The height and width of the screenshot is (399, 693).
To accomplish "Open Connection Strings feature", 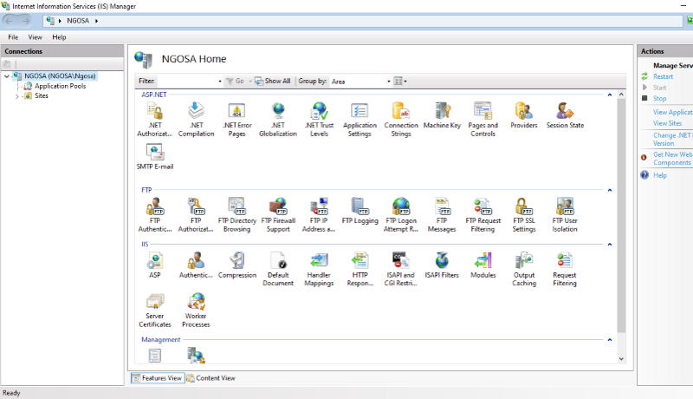I will click(401, 120).
